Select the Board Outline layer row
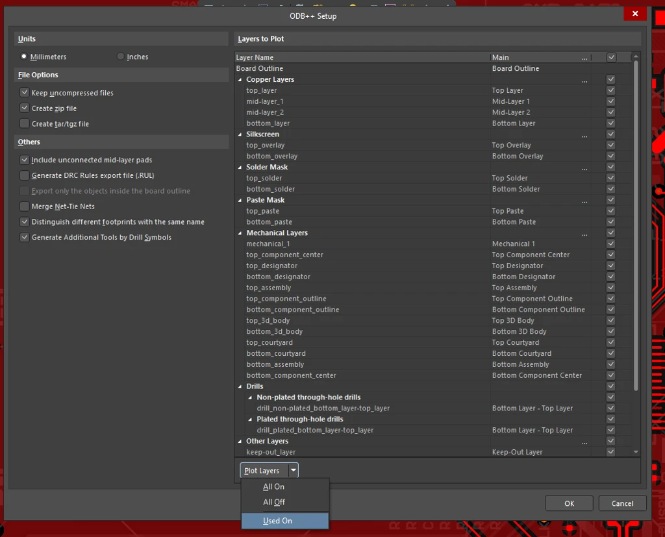The image size is (665, 537). (433, 68)
